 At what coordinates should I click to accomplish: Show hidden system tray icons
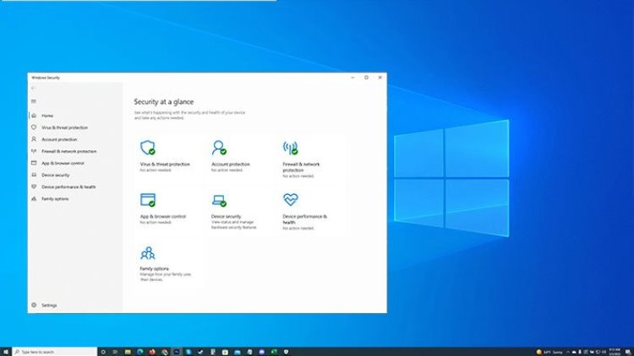pos(568,353)
